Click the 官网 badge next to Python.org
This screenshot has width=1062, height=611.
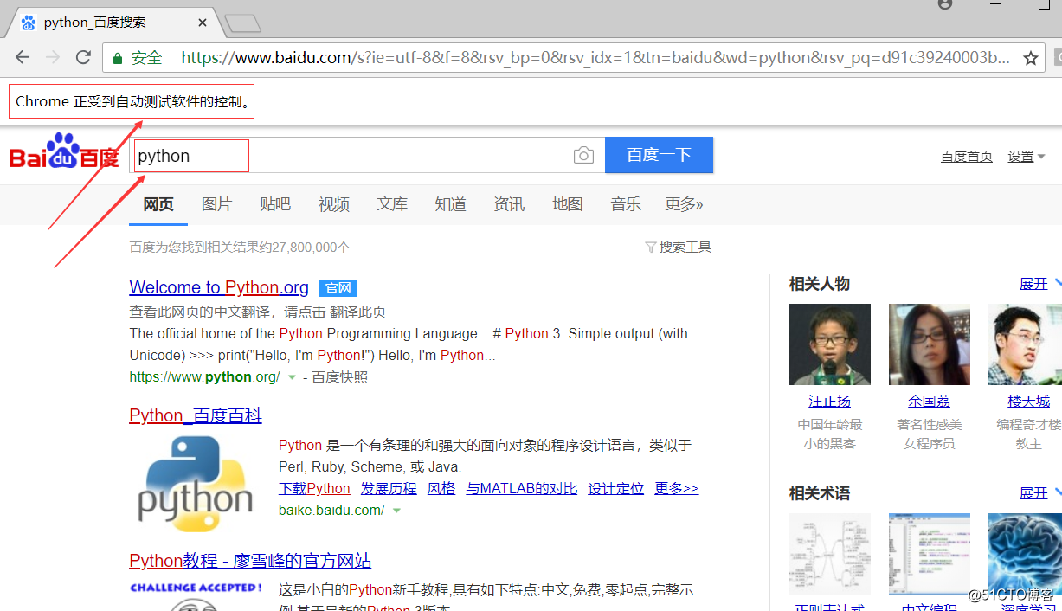338,288
